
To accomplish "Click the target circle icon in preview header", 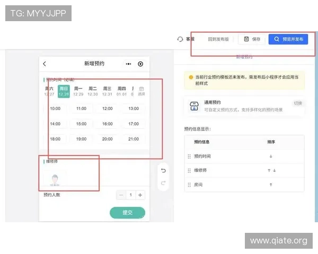I will [140, 64].
